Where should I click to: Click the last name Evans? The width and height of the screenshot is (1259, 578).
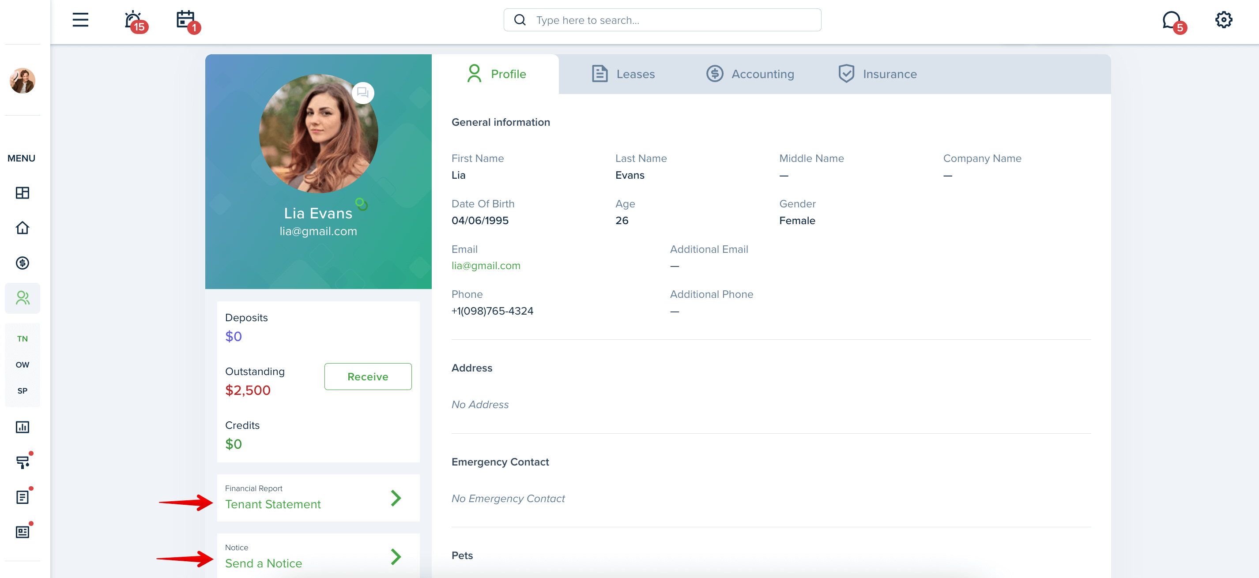coord(630,176)
